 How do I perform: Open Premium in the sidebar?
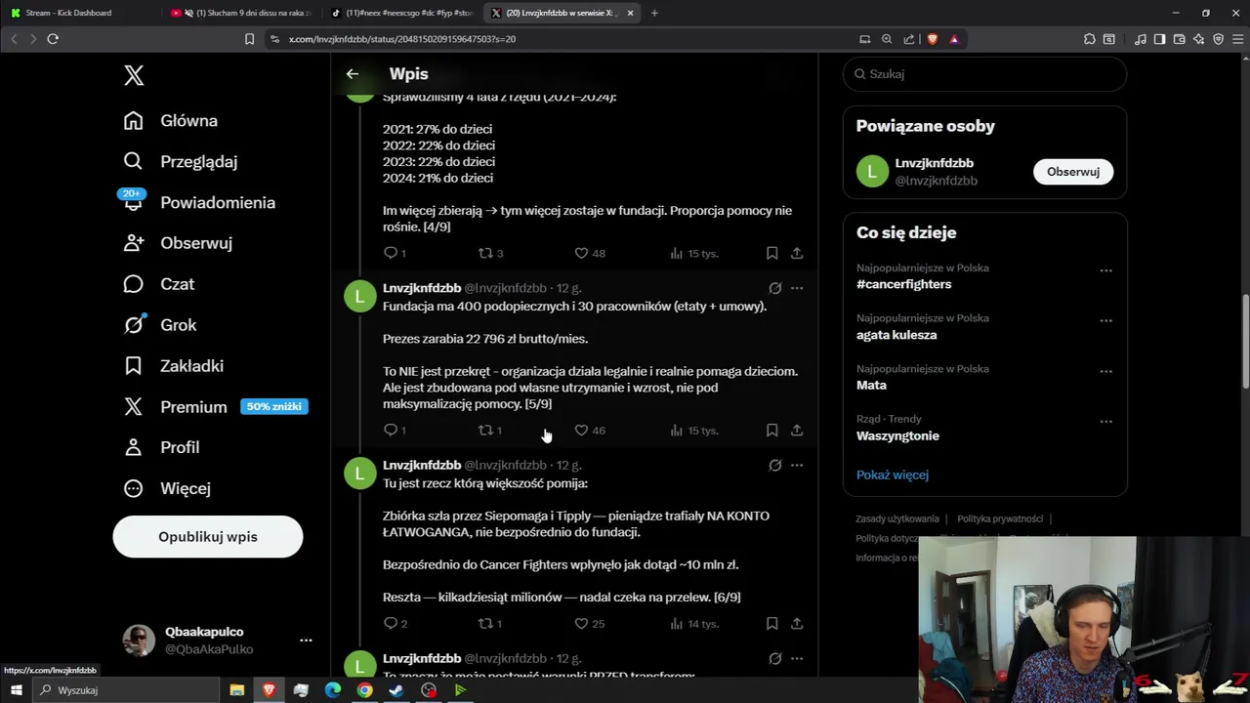(x=176, y=407)
